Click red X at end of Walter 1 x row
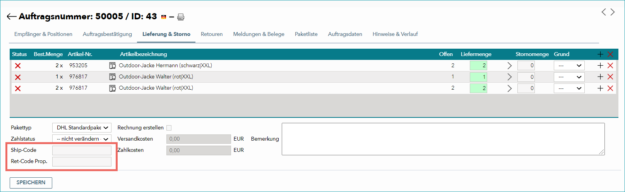 pos(610,77)
